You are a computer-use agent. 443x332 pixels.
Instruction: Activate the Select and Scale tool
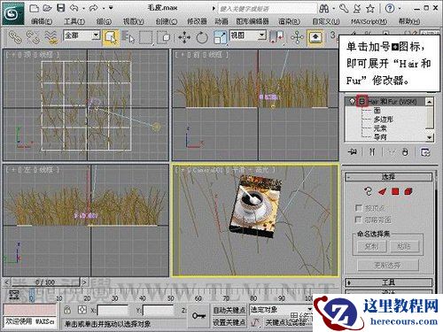[x=220, y=37]
